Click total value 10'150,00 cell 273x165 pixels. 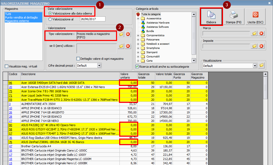click(164, 87)
